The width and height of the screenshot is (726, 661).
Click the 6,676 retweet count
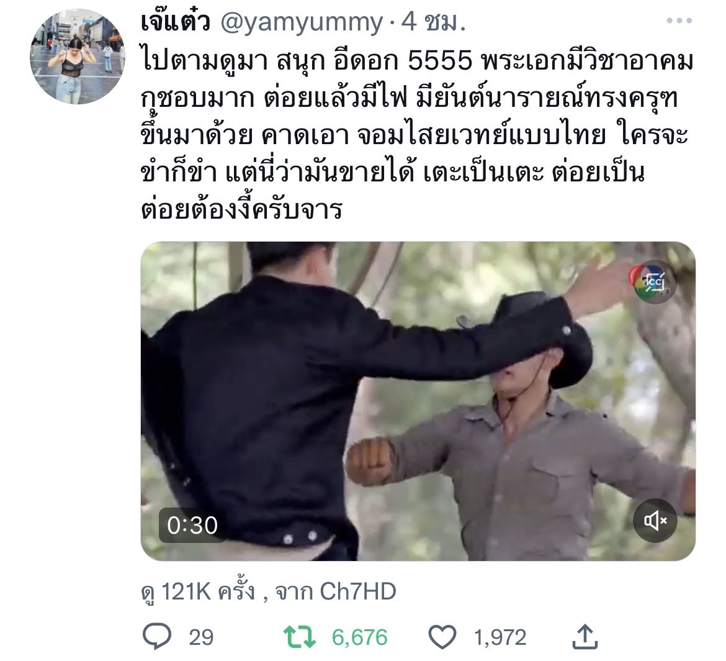tap(360, 637)
